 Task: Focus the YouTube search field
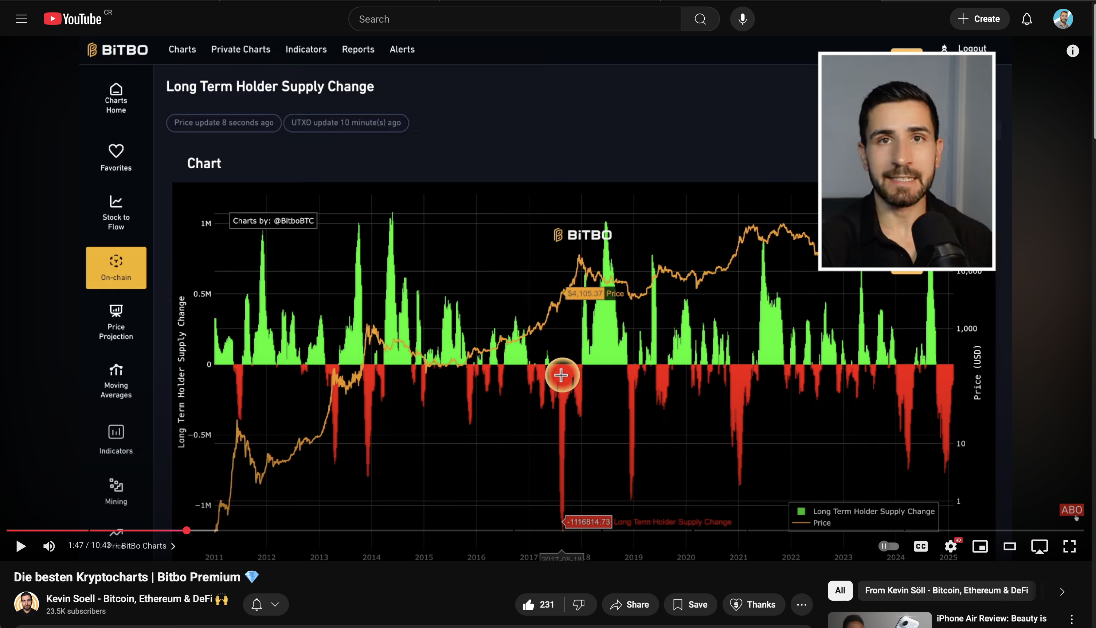[x=514, y=19]
